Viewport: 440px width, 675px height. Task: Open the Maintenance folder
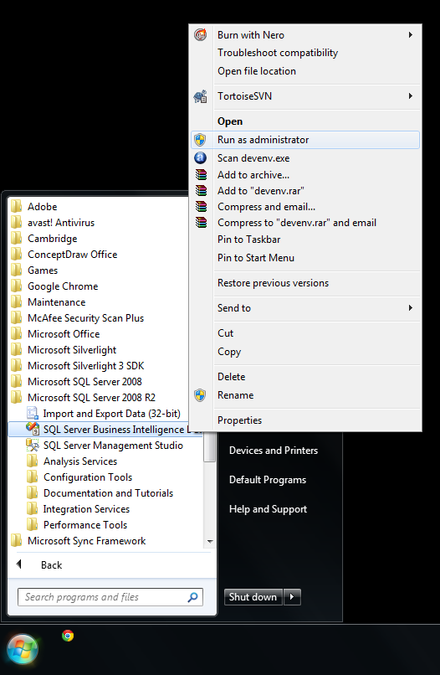click(x=56, y=301)
